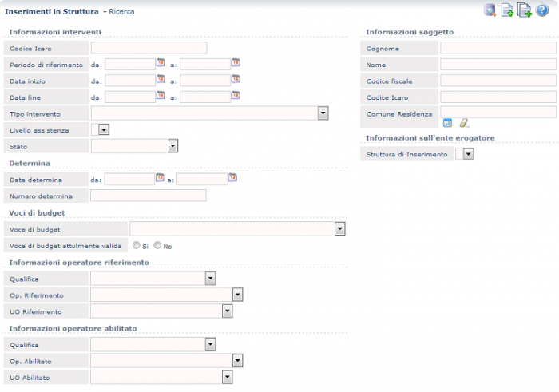Click the Numero determina input field
Viewport: 559px width, 392px height.
(149, 196)
